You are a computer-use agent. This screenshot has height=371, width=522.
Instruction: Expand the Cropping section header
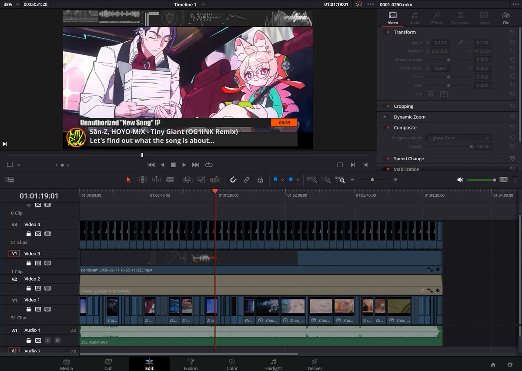(403, 106)
